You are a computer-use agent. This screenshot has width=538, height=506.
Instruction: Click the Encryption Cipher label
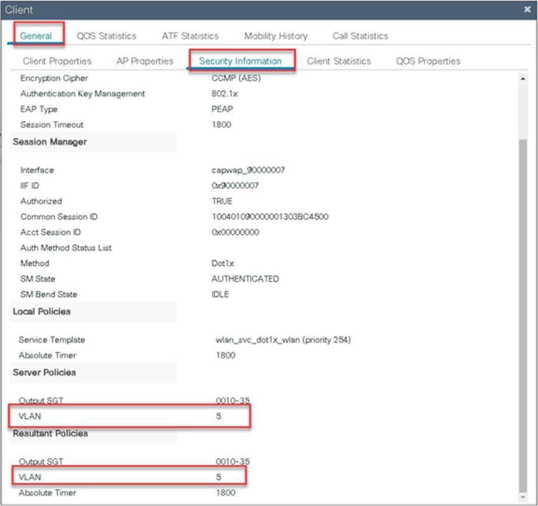click(54, 78)
